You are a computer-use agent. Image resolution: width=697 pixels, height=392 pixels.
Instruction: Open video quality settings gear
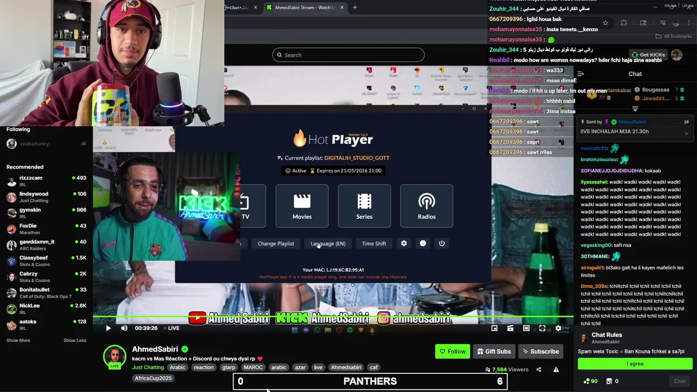pos(558,328)
